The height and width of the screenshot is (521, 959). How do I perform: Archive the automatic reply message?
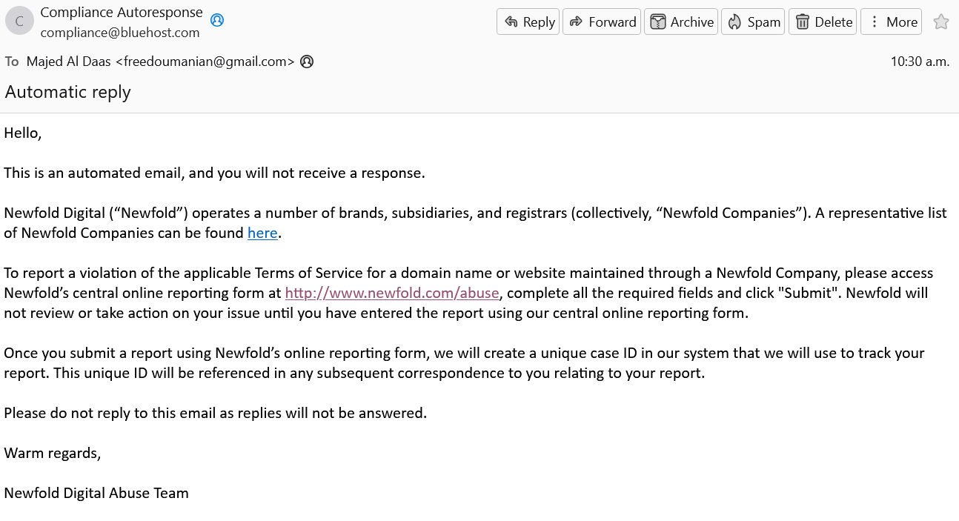click(x=680, y=22)
